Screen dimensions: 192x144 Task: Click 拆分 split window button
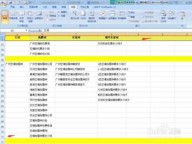tap(131, 13)
